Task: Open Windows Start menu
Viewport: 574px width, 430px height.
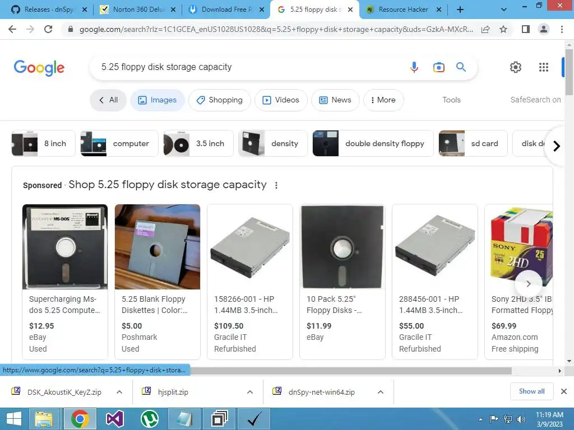Action: 14,419
